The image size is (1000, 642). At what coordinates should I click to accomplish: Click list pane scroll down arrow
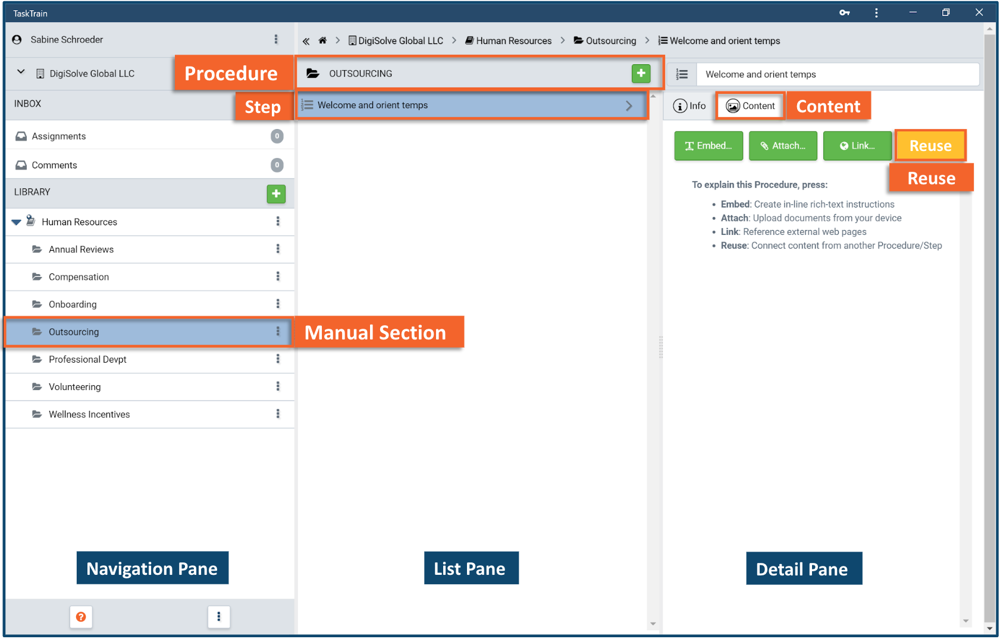[653, 624]
